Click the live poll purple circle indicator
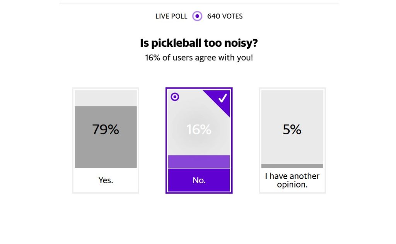The width and height of the screenshot is (396, 244). (x=197, y=16)
